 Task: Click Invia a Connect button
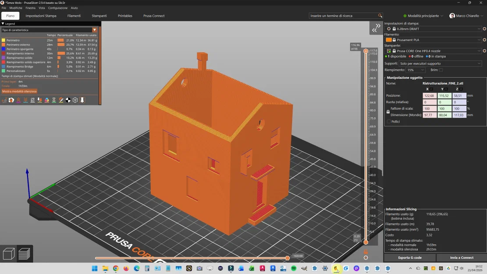coord(462,257)
